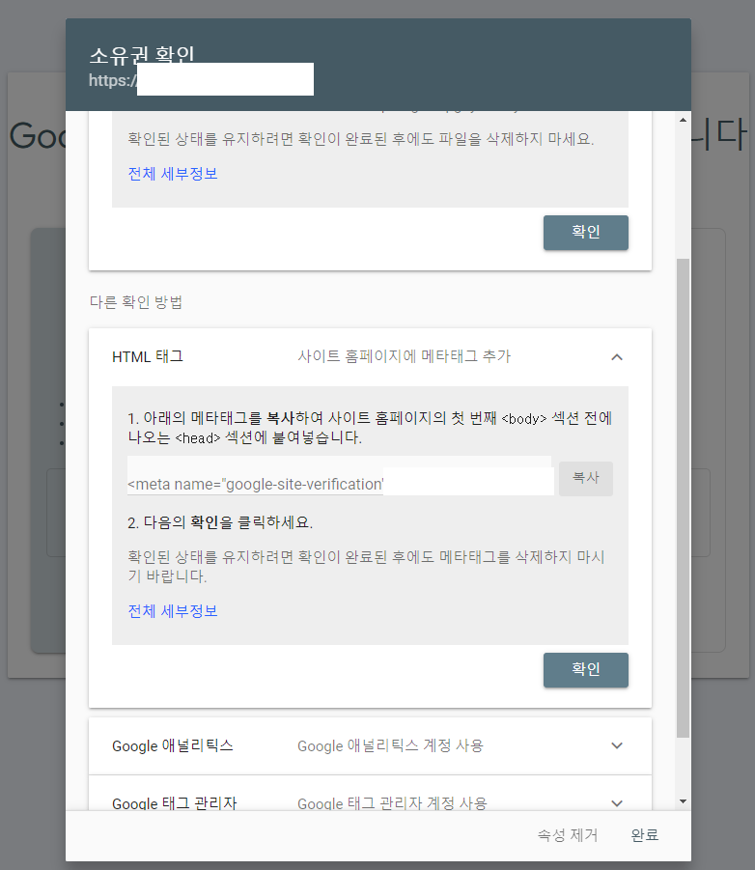Click the HTML 태그 heading
The image size is (755, 870).
[148, 356]
